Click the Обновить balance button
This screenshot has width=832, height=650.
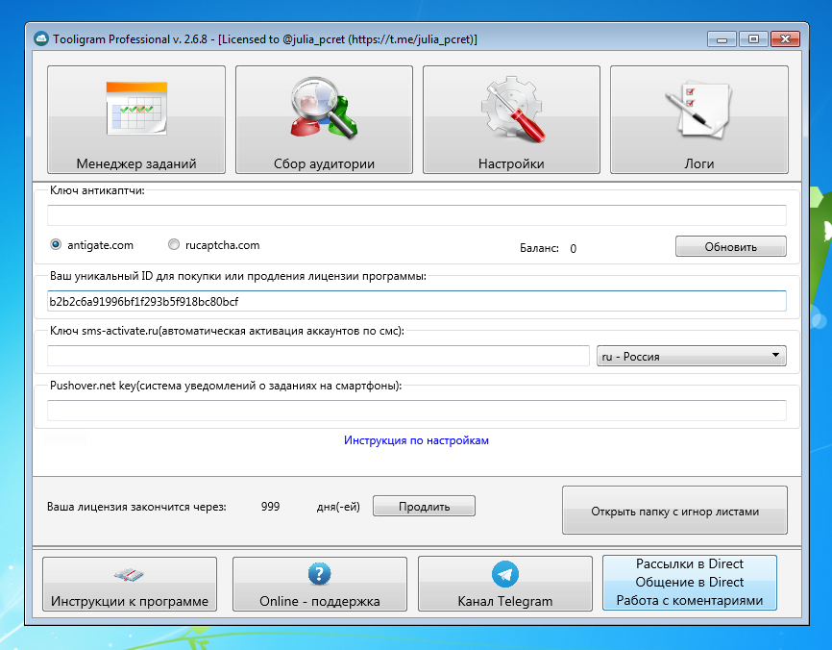point(731,246)
